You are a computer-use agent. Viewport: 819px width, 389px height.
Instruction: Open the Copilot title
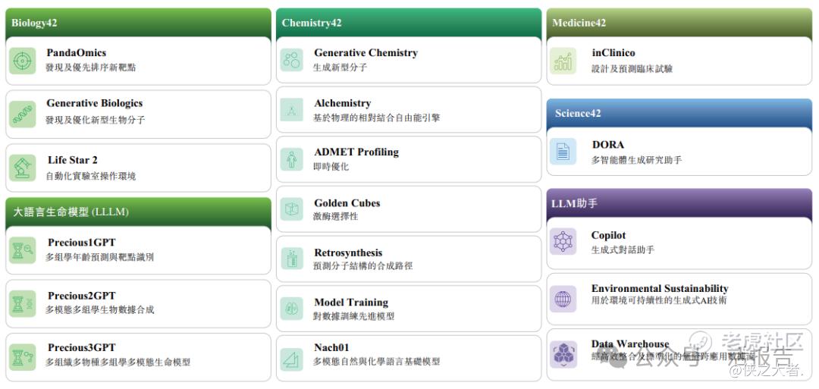(608, 236)
